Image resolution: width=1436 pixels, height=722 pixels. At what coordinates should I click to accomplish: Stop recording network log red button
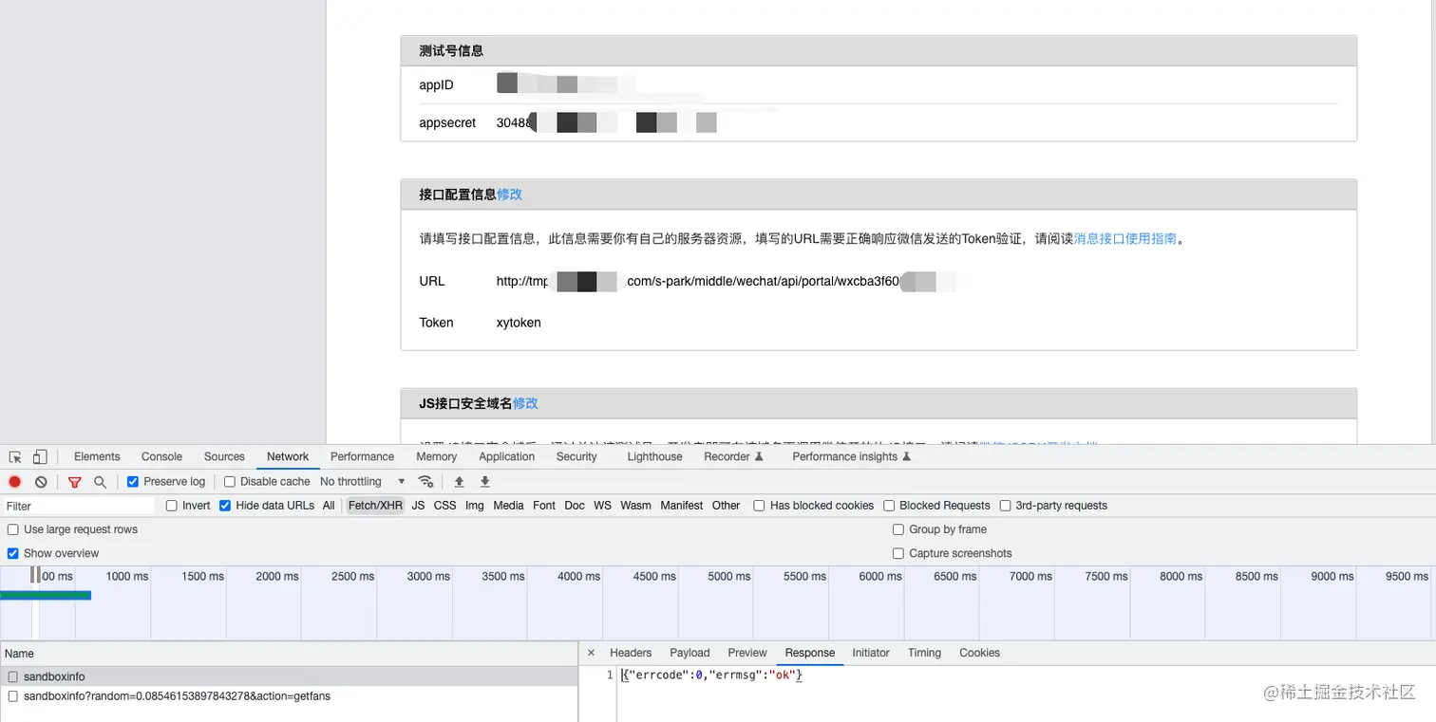[x=15, y=482]
